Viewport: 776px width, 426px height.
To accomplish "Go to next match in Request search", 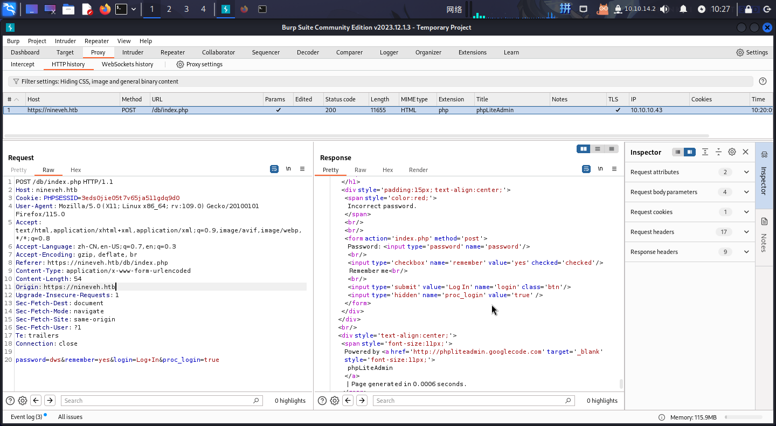I will (50, 401).
